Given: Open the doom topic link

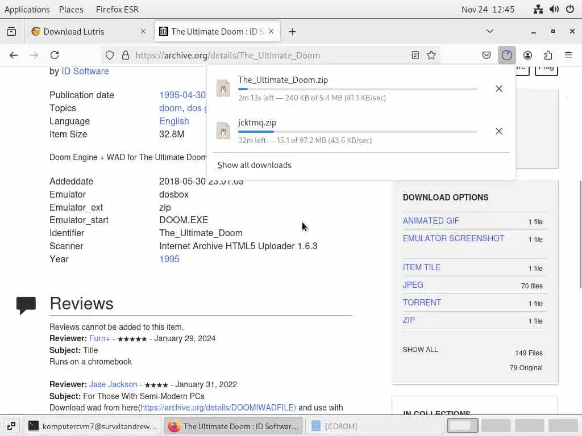Looking at the screenshot, I should [x=171, y=108].
